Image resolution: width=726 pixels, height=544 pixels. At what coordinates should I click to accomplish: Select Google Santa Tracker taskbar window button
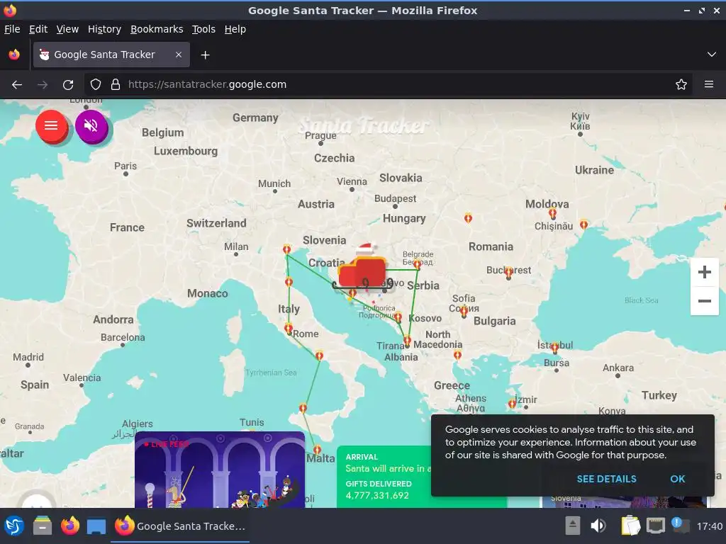(180, 526)
